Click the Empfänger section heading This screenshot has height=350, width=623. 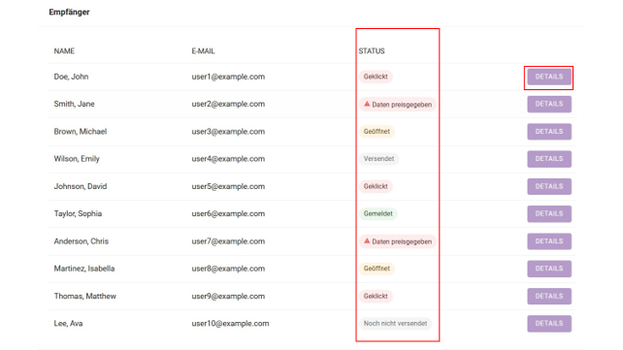coord(69,12)
